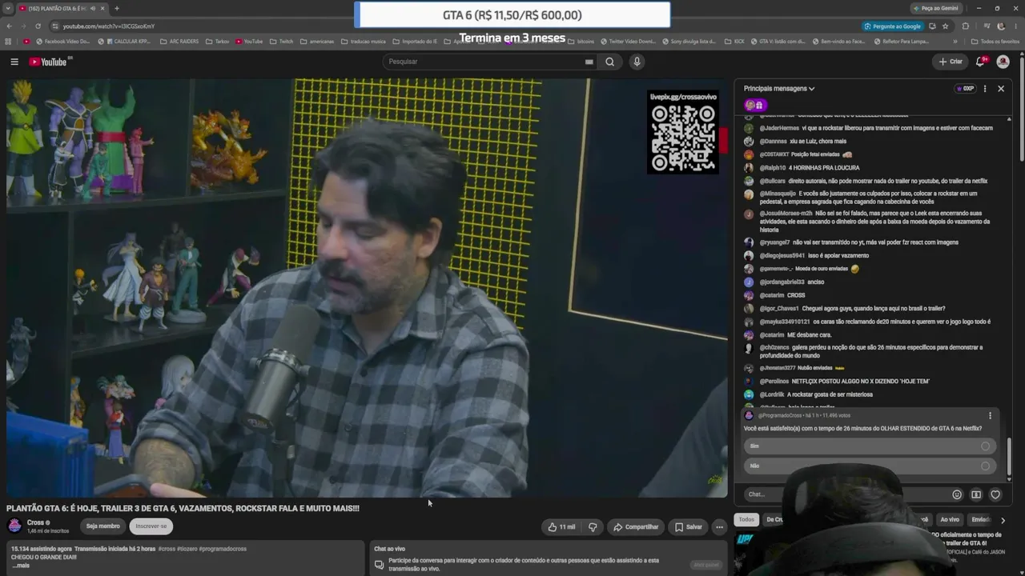Image resolution: width=1025 pixels, height=576 pixels.
Task: Open the on-screen keyboard in the search box
Action: [589, 62]
